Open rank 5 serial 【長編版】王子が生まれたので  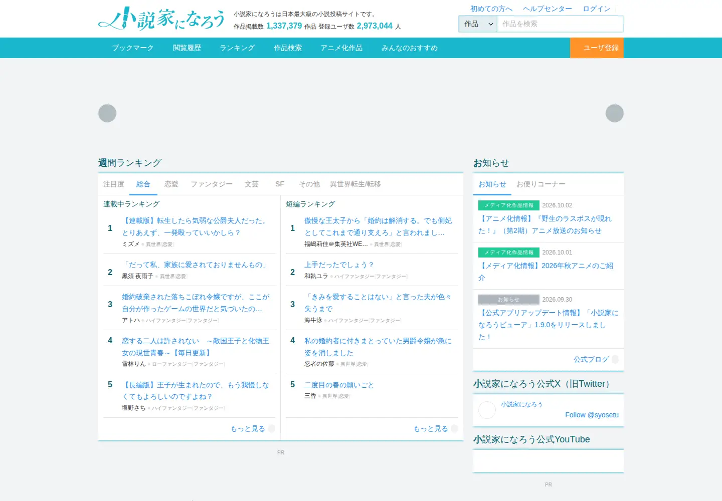[x=196, y=391]
